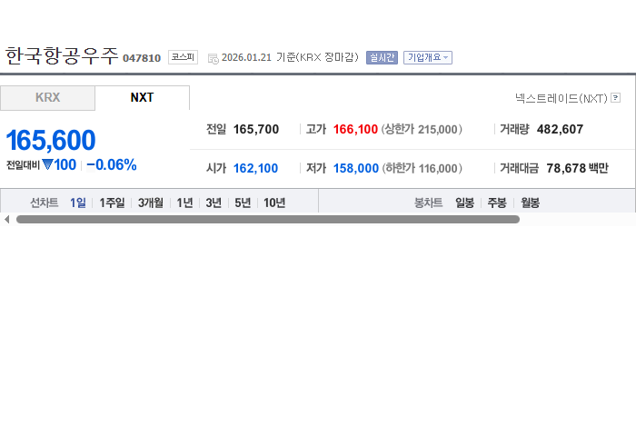Select 3개월 line chart period
Viewport: 636px width, 445px height.
(x=151, y=203)
